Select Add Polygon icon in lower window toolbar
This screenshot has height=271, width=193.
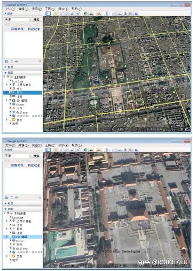[62, 150]
